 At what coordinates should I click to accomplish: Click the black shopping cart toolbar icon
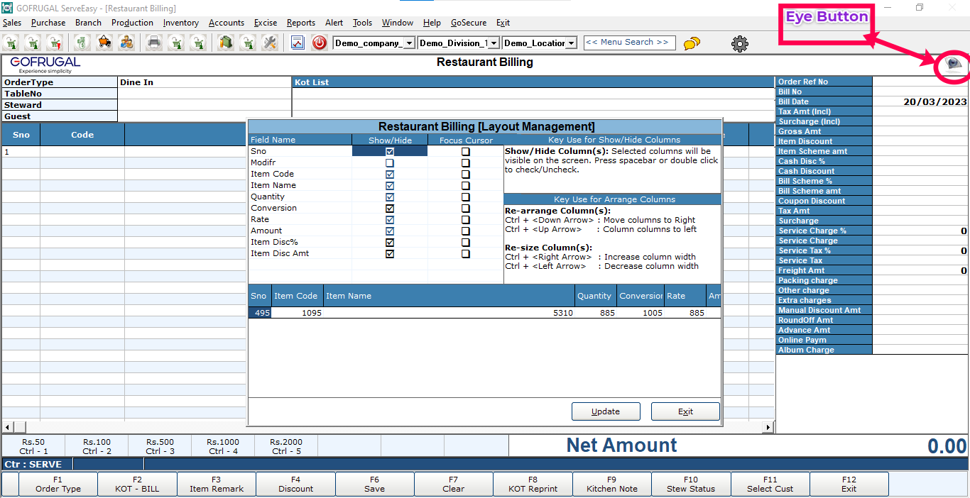[104, 43]
